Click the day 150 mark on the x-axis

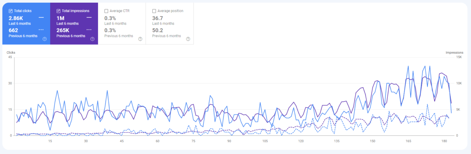tap(373, 141)
